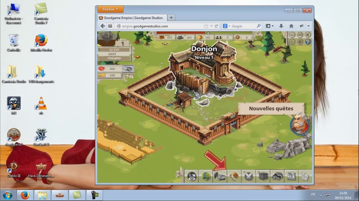Open the Nouvelles quêtes notification
This screenshot has height=201, width=359.
[x=271, y=109]
